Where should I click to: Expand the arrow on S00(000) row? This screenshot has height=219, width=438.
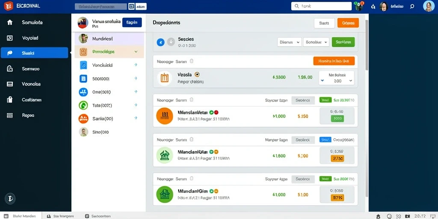136,79
